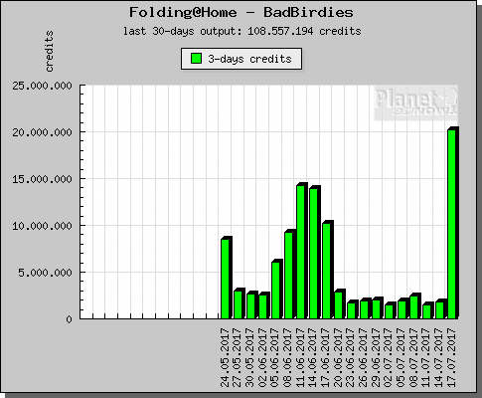
Task: Select the bar for 14.06.2017
Action: point(314,253)
